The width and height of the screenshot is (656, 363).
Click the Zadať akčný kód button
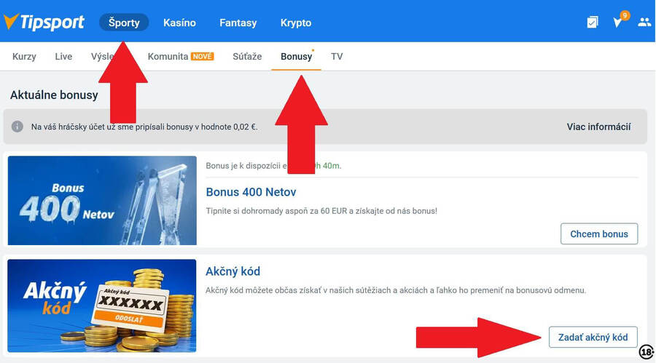coord(593,337)
